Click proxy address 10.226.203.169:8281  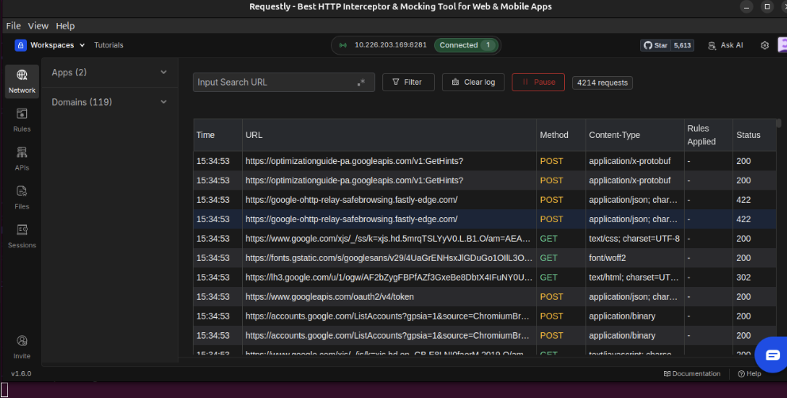(x=390, y=45)
